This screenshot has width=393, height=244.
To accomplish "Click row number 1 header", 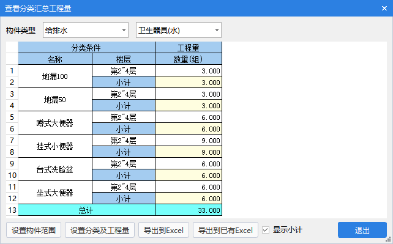I will 12,71.
